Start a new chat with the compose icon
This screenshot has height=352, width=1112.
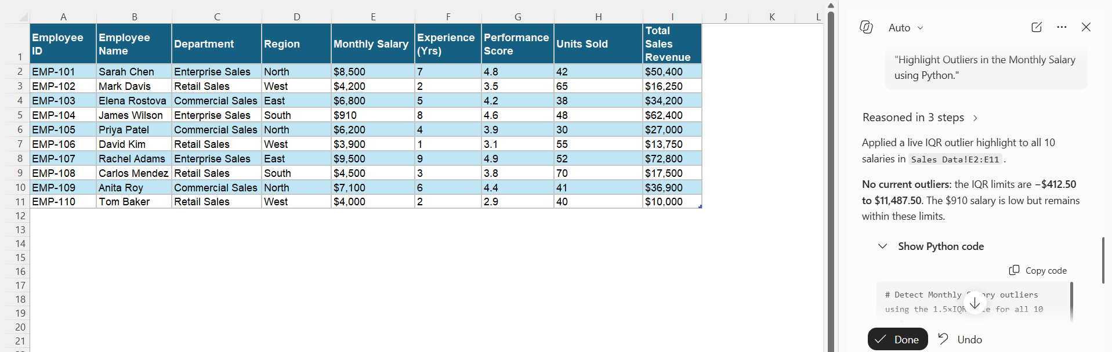1037,27
